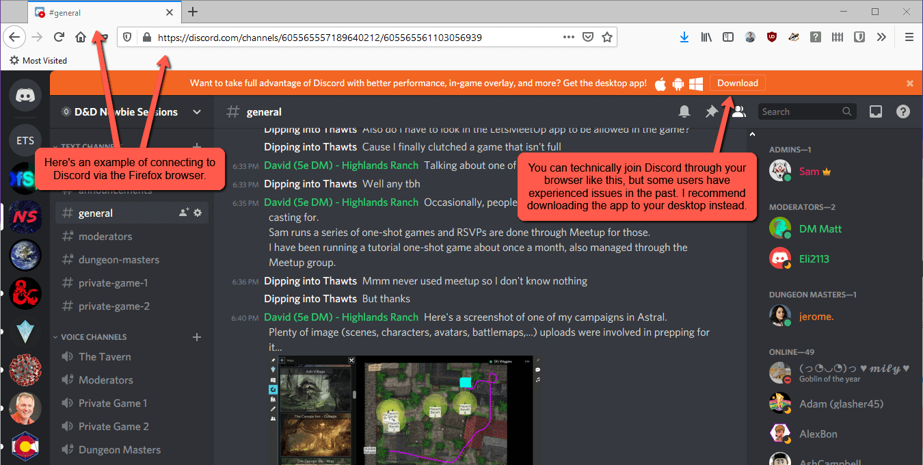This screenshot has width=923, height=465.
Task: Reload the current page
Action: click(x=59, y=38)
